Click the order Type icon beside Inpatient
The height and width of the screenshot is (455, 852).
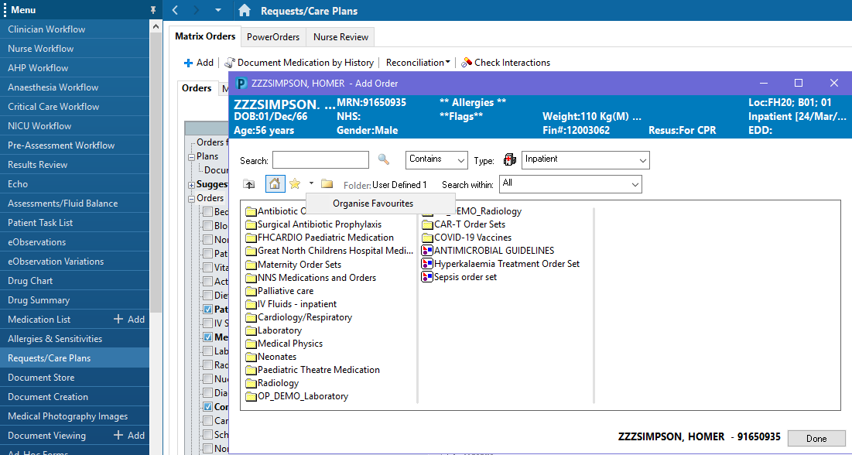click(510, 159)
